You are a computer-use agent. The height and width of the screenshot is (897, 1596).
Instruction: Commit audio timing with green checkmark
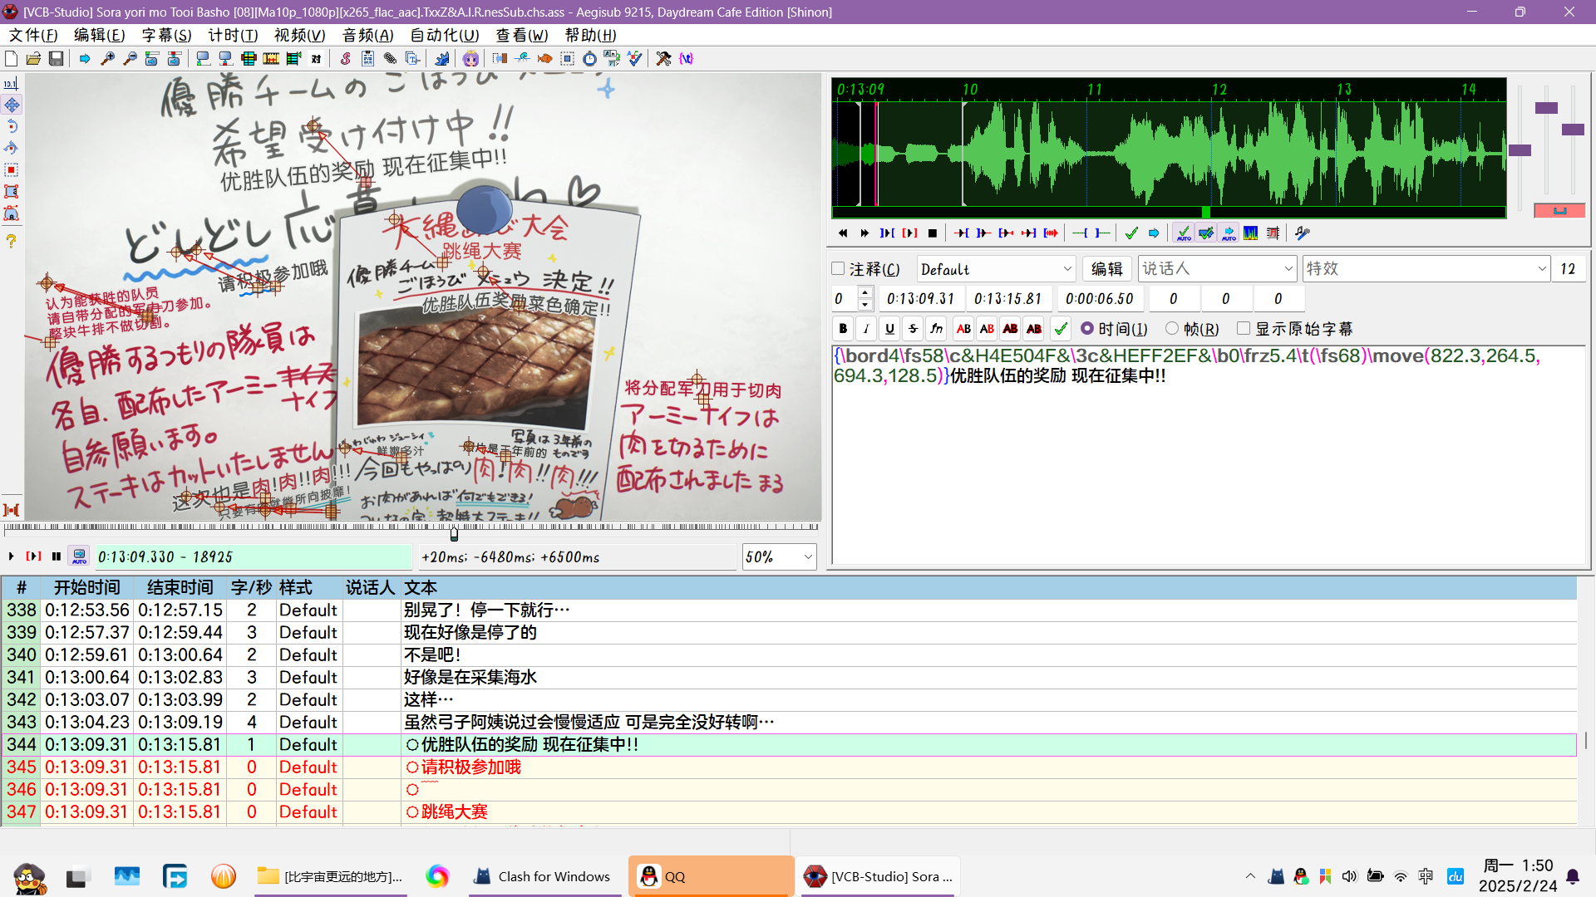(1131, 233)
